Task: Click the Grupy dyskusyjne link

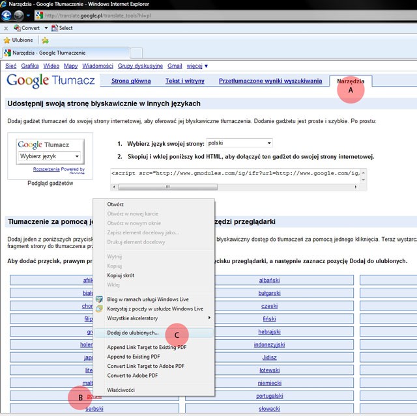Action: (x=140, y=66)
